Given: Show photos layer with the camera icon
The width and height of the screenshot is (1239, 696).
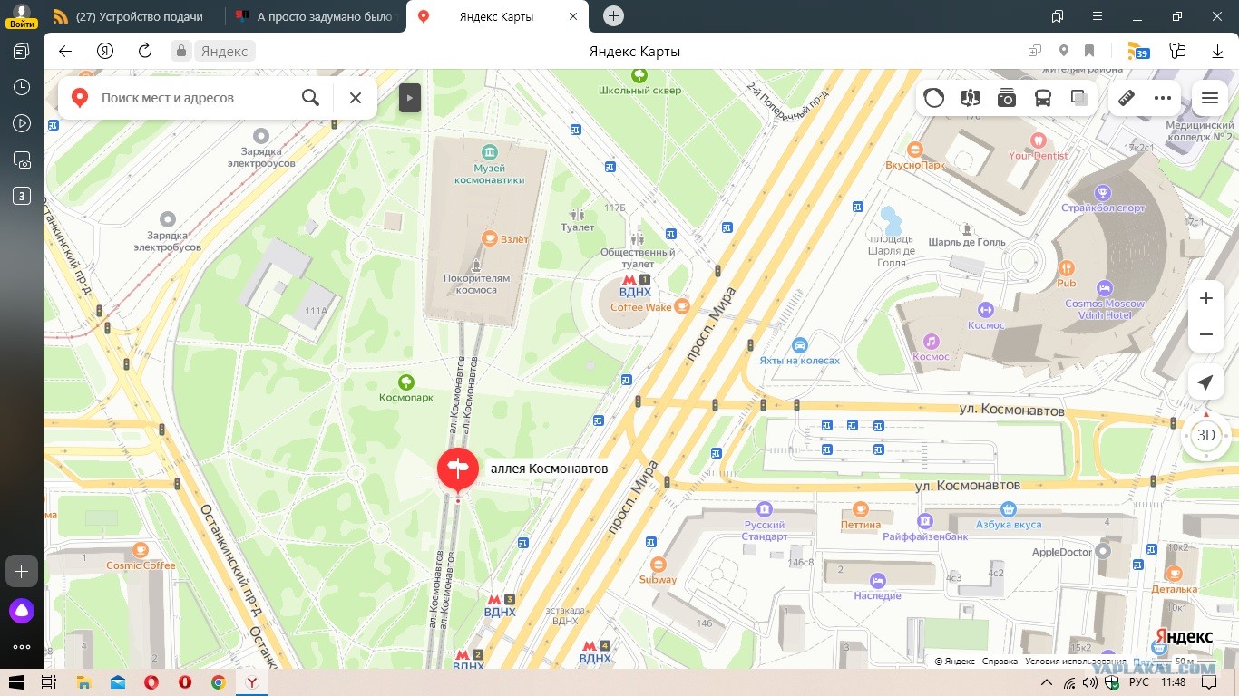Looking at the screenshot, I should pyautogui.click(x=1007, y=98).
